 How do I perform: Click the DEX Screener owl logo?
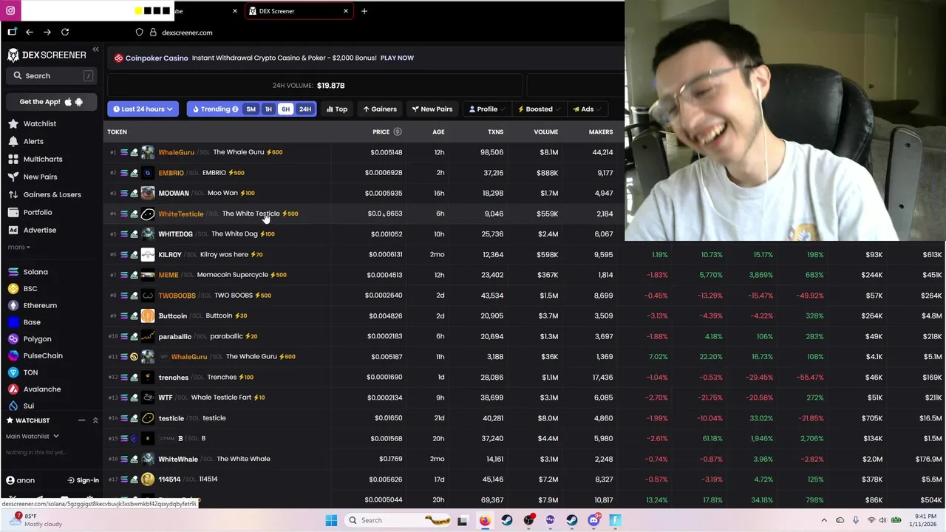click(13, 55)
